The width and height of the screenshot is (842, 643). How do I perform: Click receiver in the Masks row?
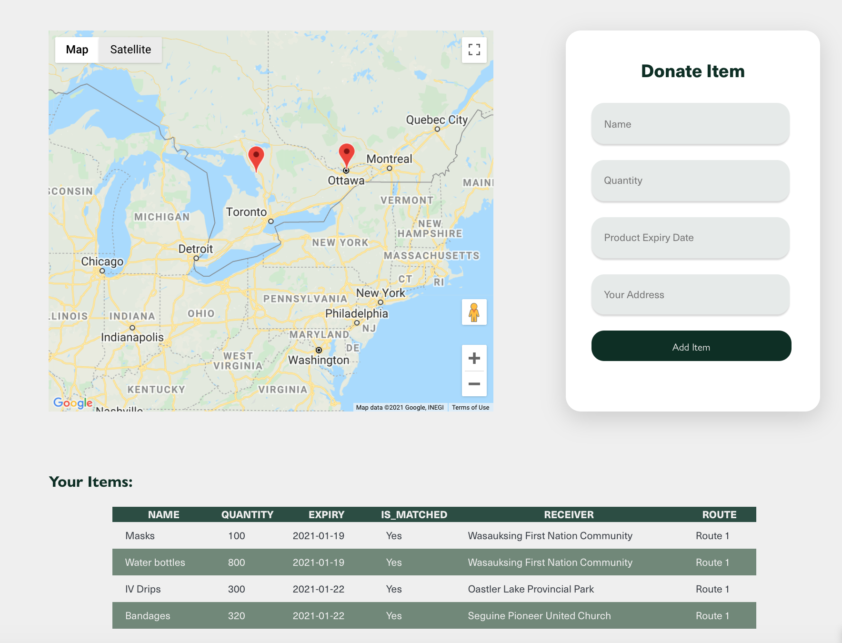(550, 536)
